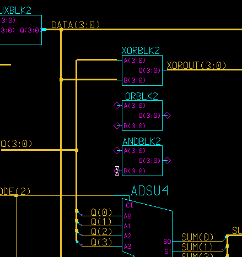
Task: Select the Q(3) net label
Action: pos(101,242)
